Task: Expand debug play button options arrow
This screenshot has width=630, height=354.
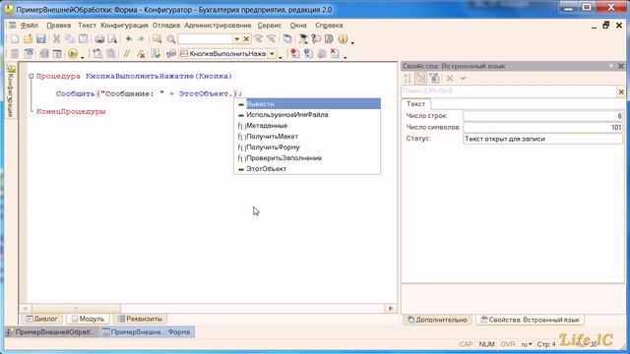Action: tap(83, 57)
